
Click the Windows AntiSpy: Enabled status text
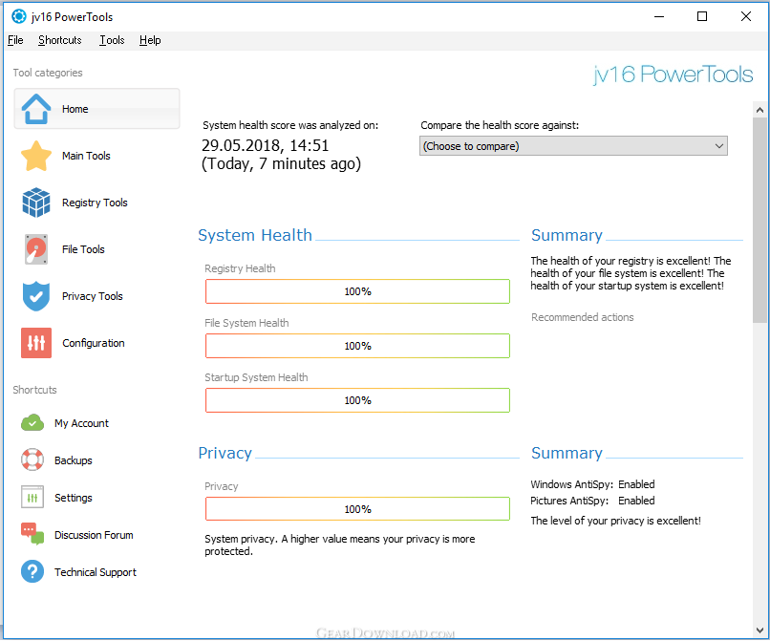[x=592, y=484]
